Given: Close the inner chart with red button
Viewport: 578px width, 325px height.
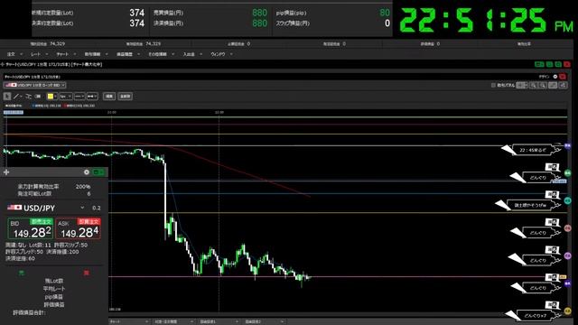Looking at the screenshot, I should (563, 77).
